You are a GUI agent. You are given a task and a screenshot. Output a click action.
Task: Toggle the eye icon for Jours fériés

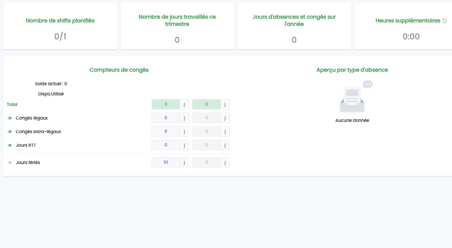coord(10,163)
